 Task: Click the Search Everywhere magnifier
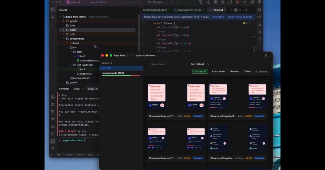pos(245,2)
